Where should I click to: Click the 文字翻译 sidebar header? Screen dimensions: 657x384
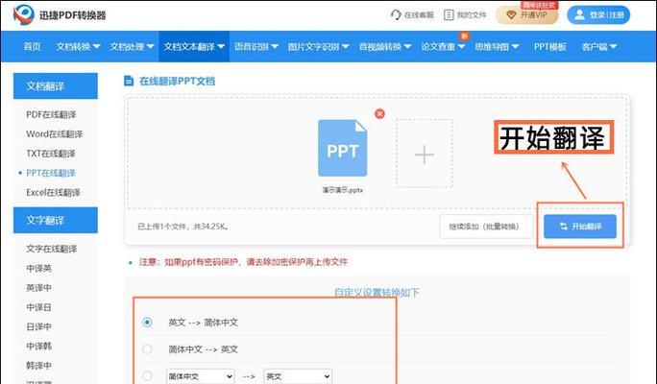pyautogui.click(x=56, y=220)
